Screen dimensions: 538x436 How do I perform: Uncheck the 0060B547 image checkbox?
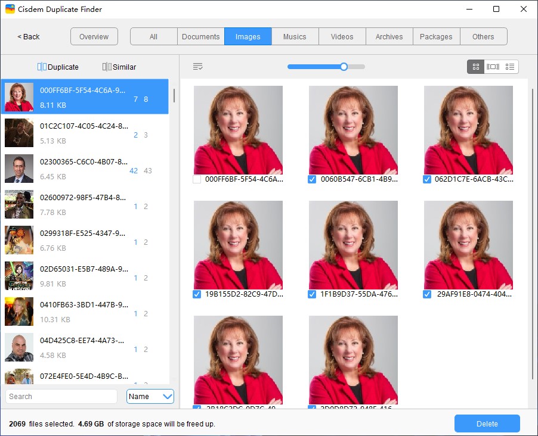point(313,179)
